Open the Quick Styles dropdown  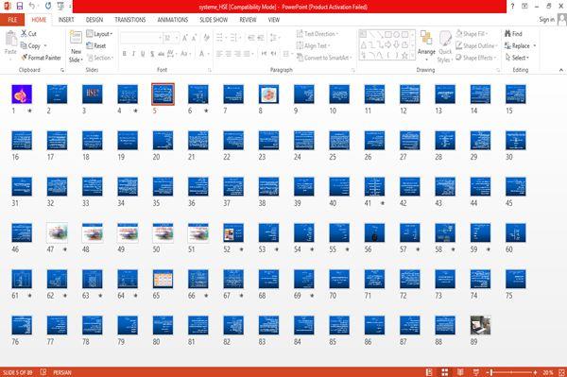445,46
